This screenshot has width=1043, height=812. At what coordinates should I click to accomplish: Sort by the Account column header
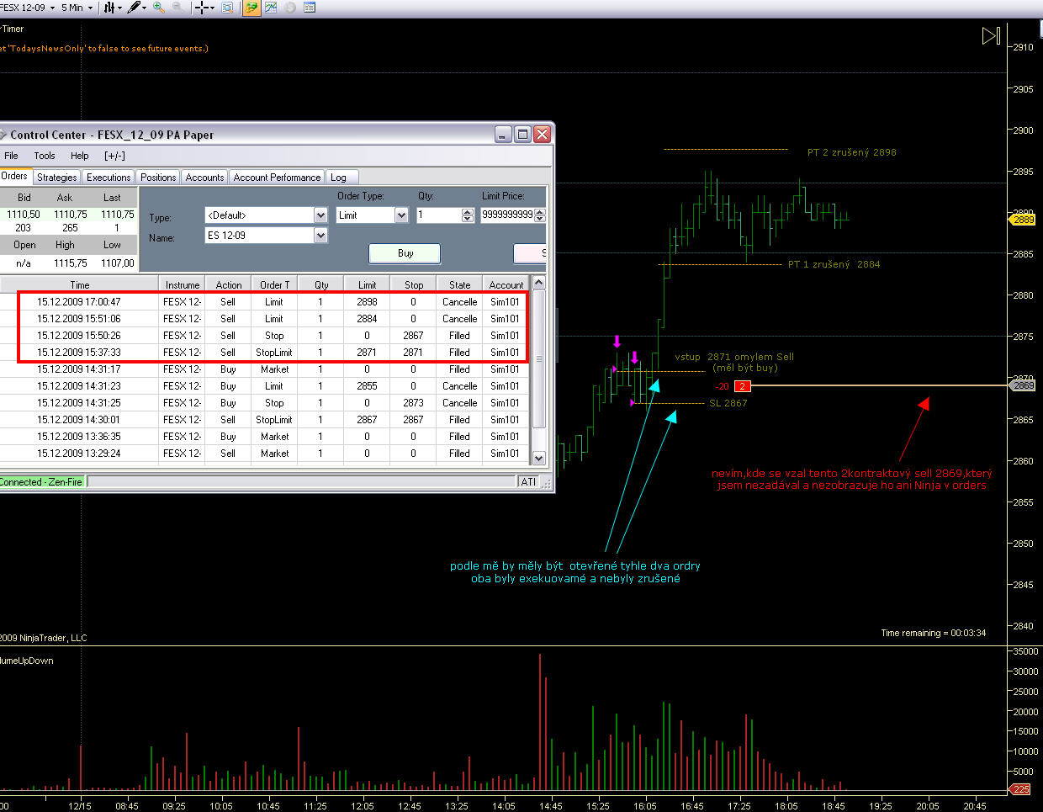pos(506,285)
